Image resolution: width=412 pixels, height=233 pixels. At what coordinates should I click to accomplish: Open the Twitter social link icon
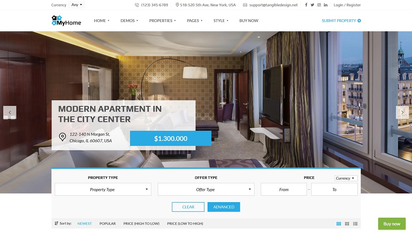click(312, 5)
